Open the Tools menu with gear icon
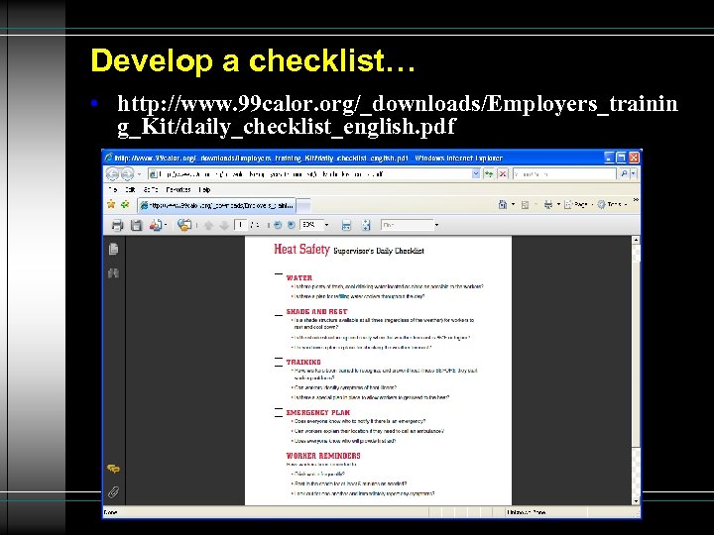This screenshot has height=535, width=714. tap(612, 205)
